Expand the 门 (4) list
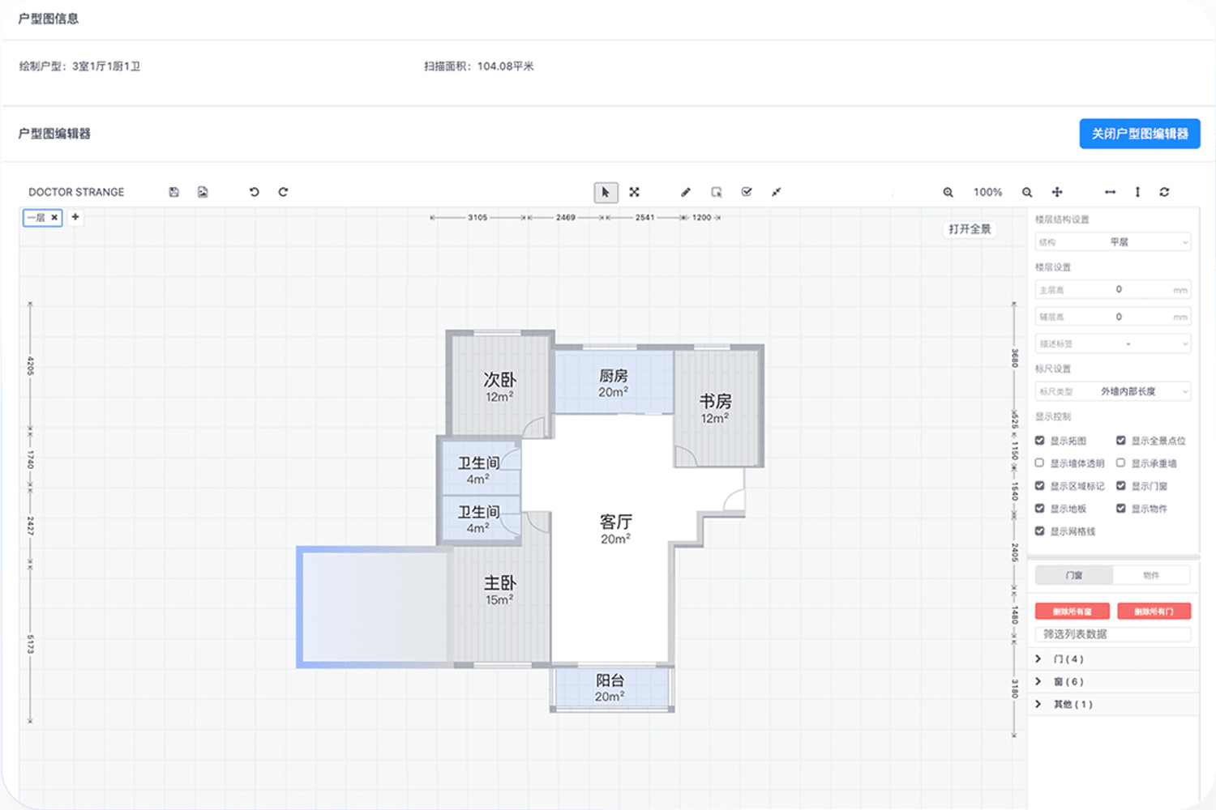The width and height of the screenshot is (1216, 810). point(1038,659)
